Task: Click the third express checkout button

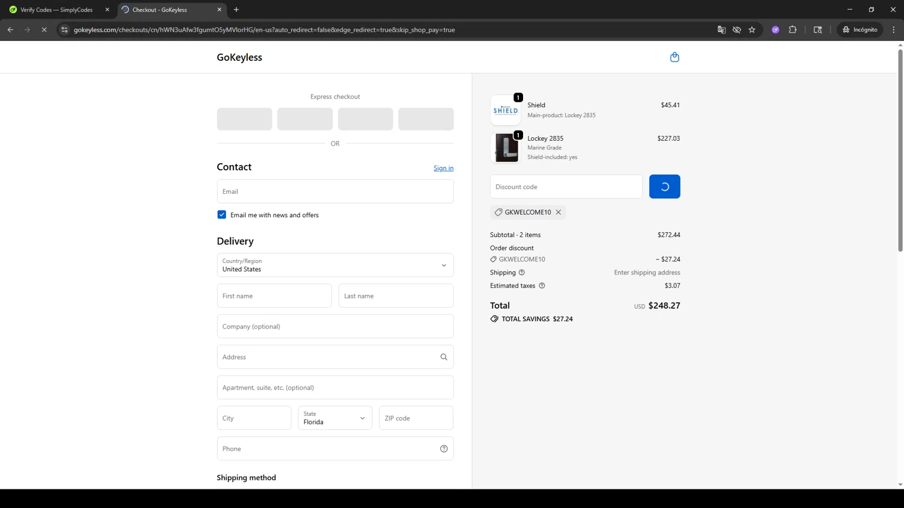Action: click(366, 119)
